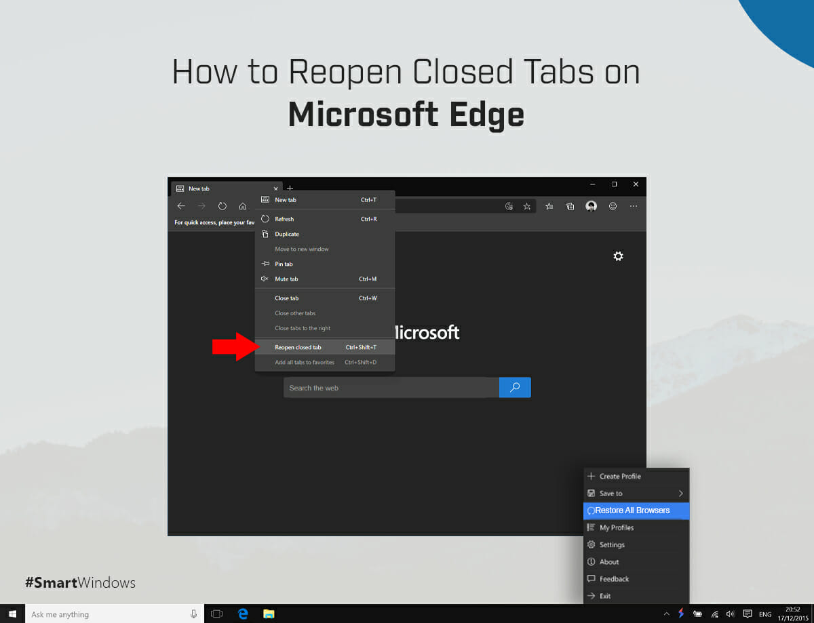
Task: Mute the current tab via Mute tab
Action: (x=286, y=279)
